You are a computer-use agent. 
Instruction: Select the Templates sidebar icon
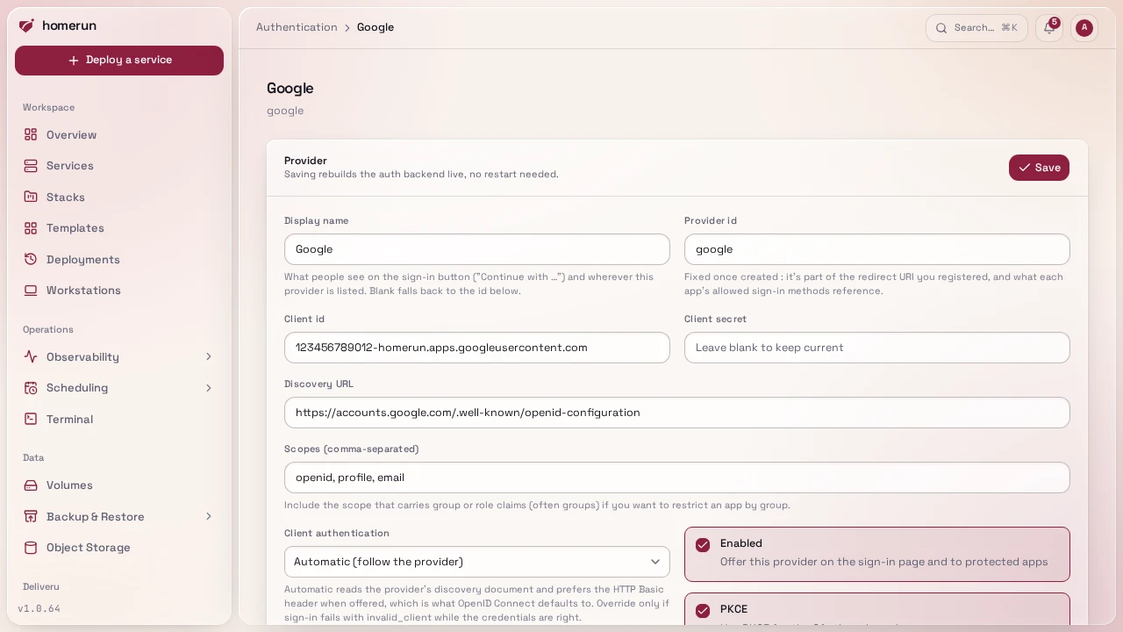click(31, 228)
